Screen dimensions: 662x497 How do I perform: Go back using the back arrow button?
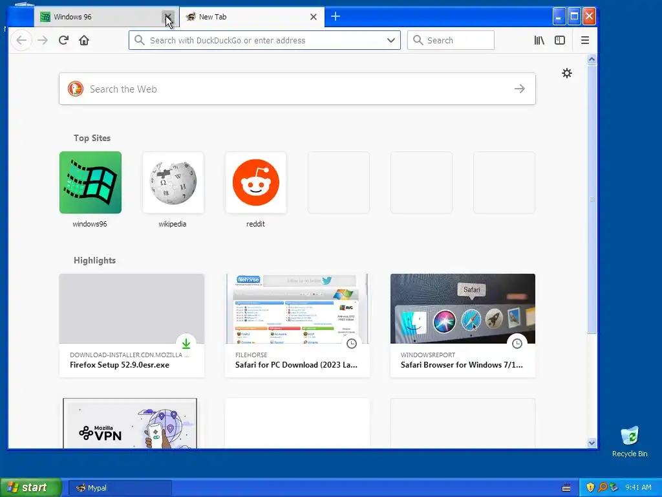click(21, 40)
